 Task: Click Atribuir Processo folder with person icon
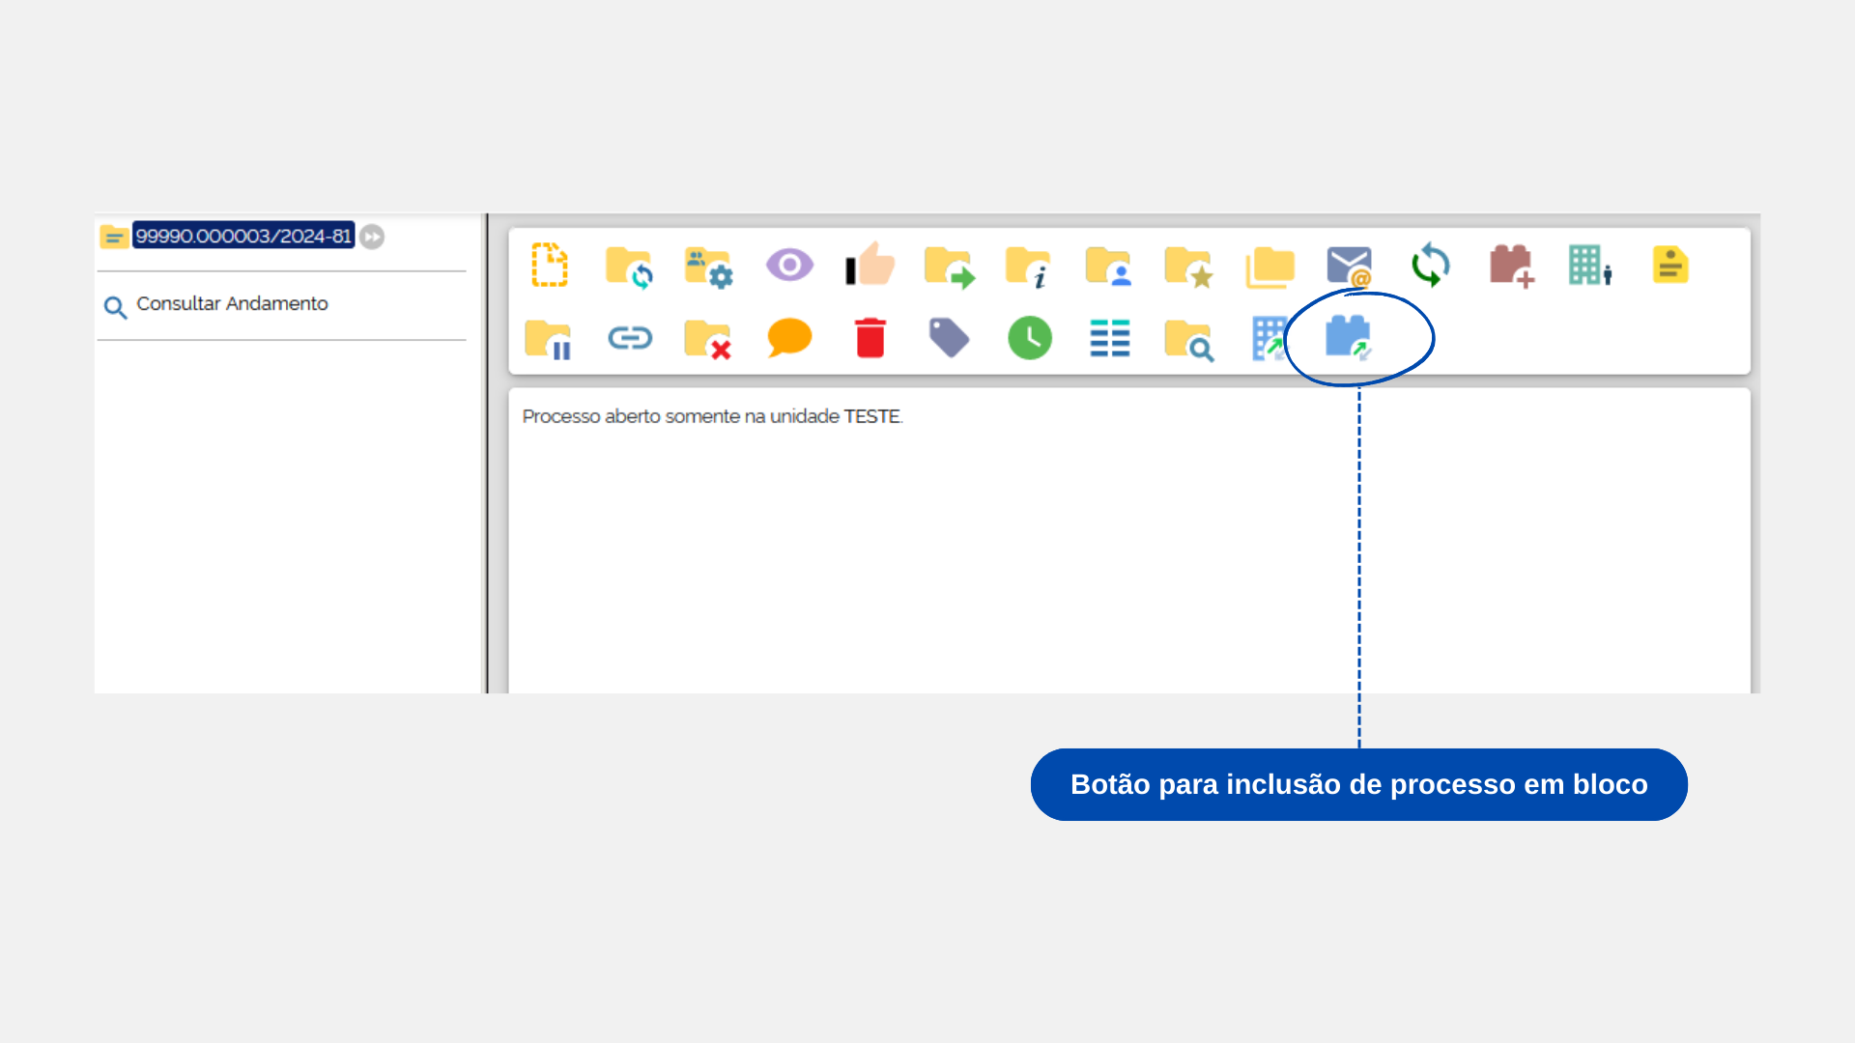coord(1108,267)
